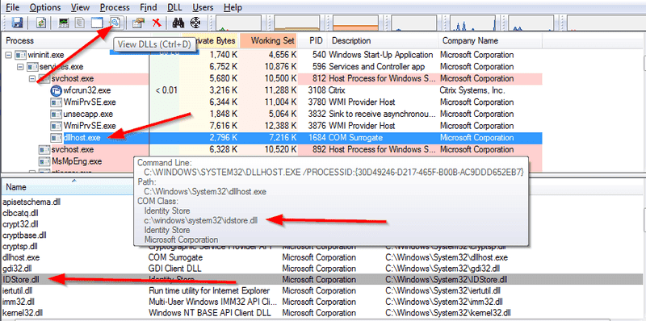Open the Options menu
Image resolution: width=646 pixels, height=321 pixels.
coord(45,7)
